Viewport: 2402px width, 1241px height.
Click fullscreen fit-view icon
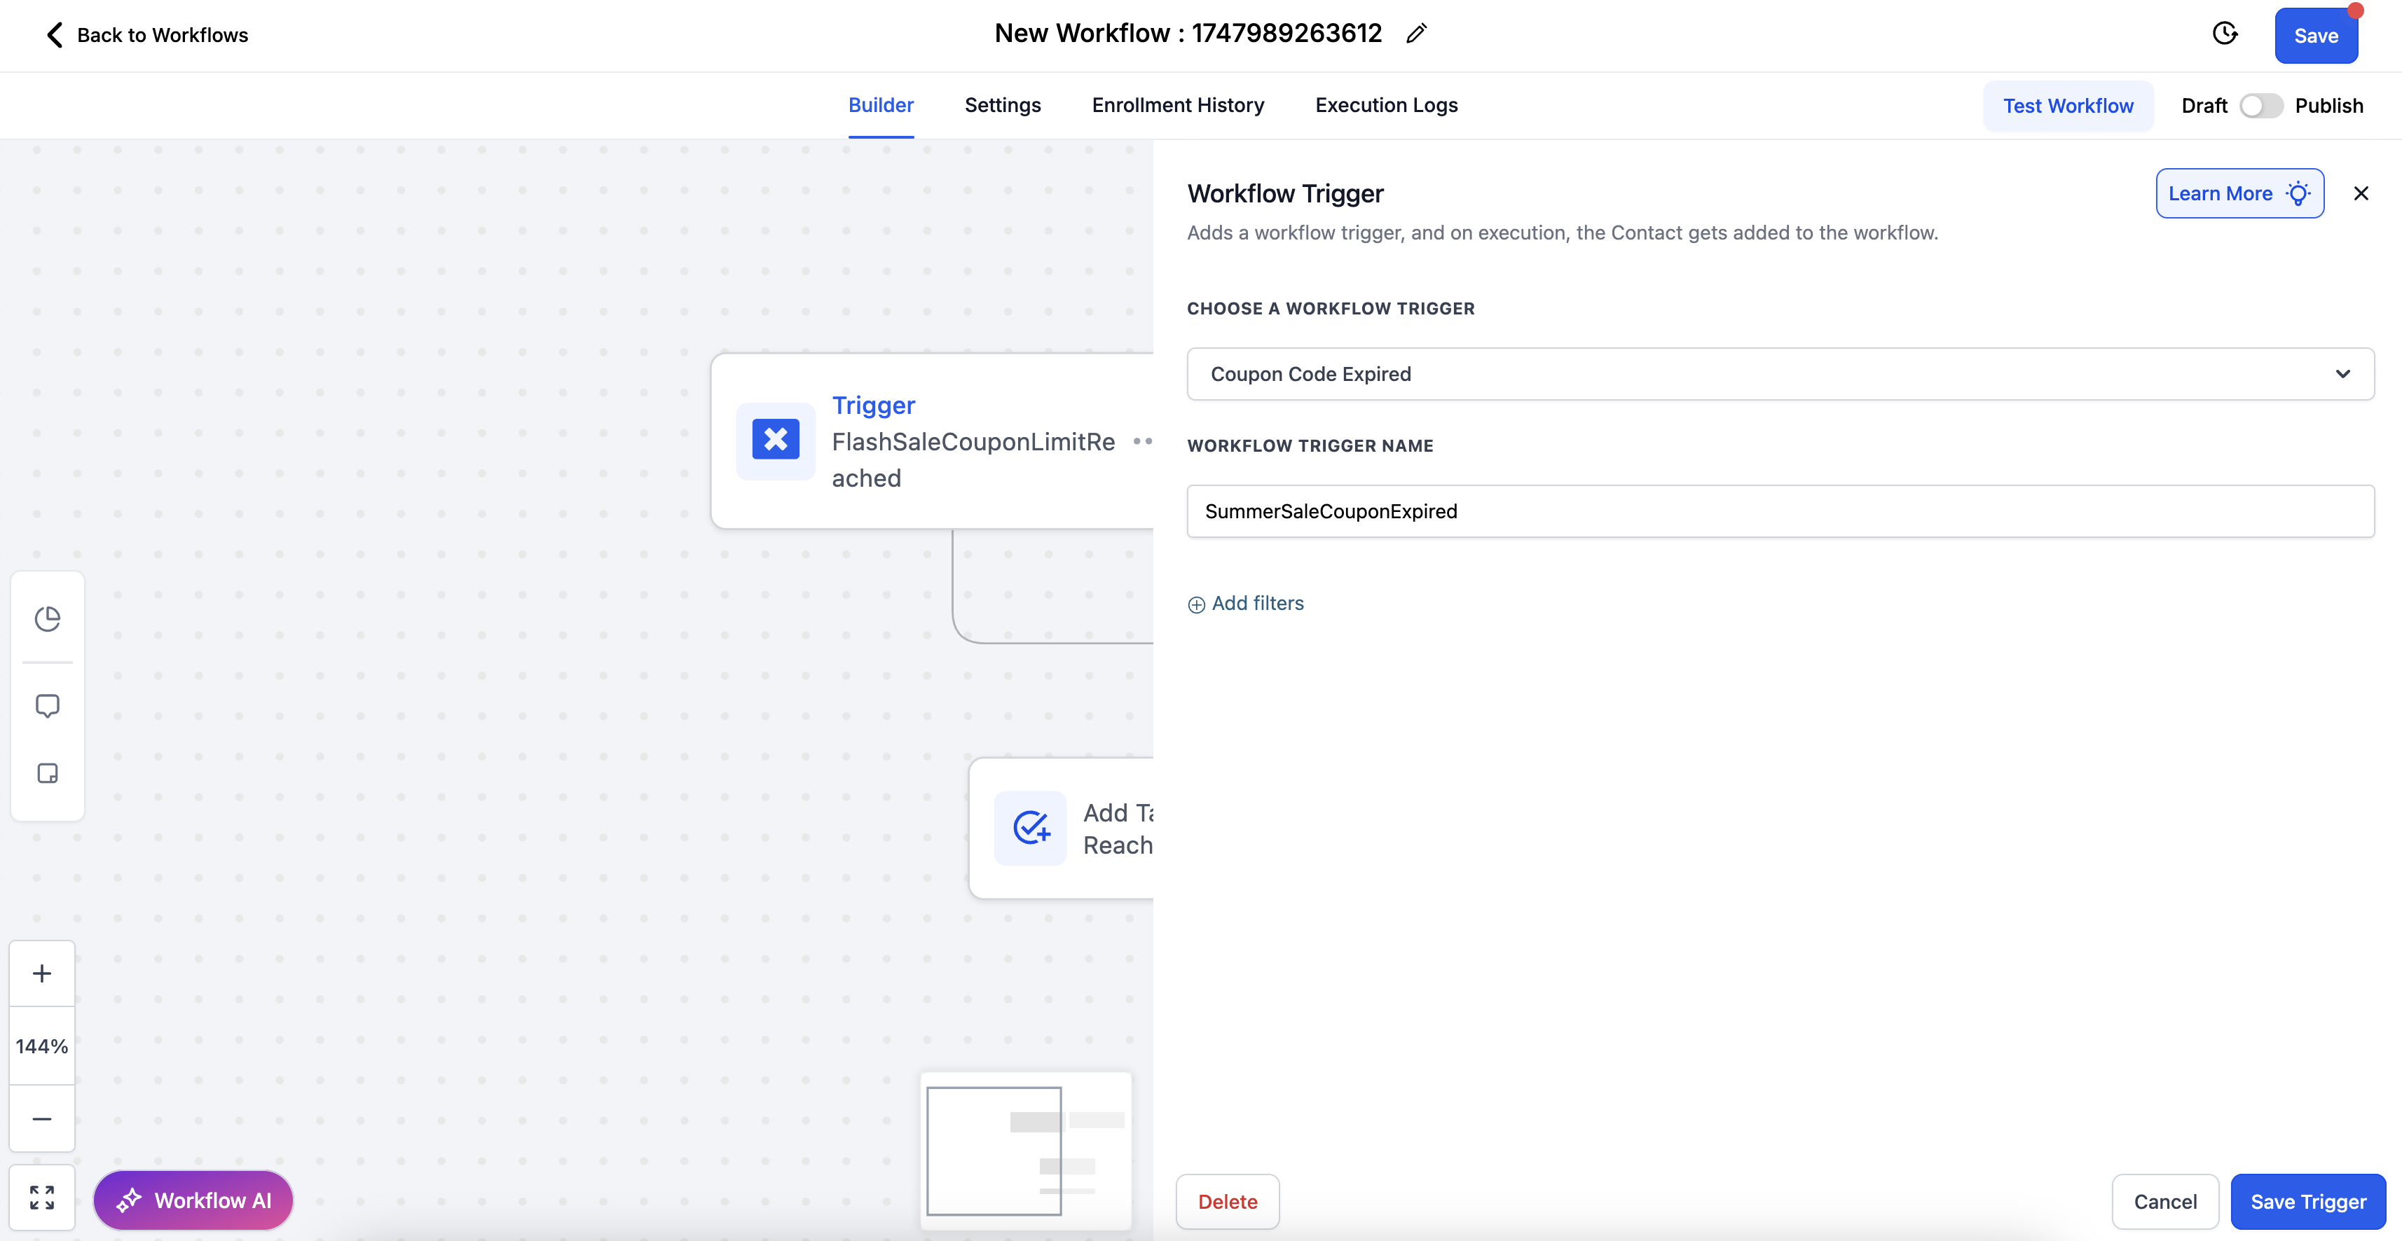tap(42, 1197)
